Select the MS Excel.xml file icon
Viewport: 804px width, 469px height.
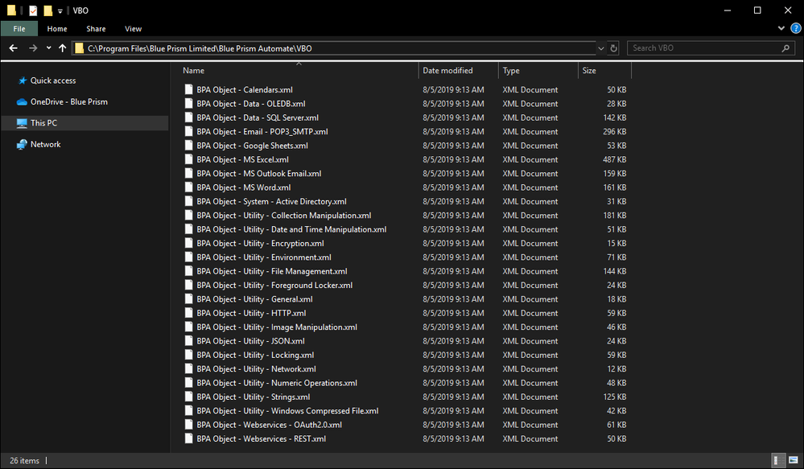point(188,159)
